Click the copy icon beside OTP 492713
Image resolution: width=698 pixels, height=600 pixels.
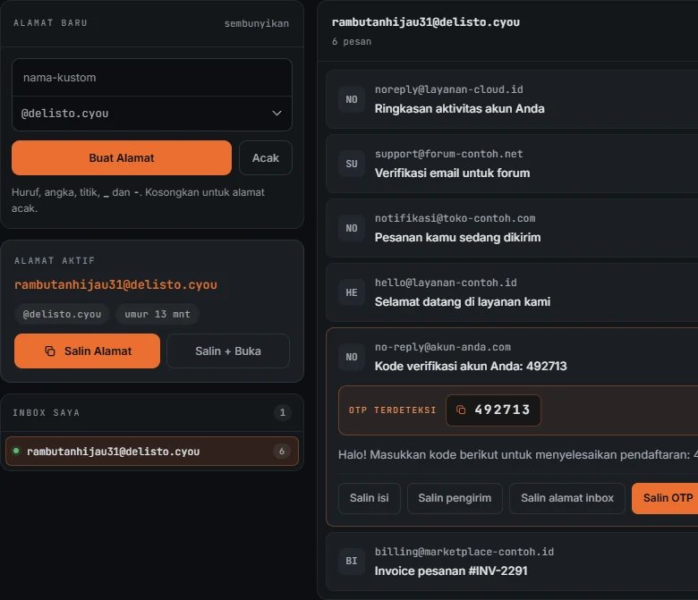pyautogui.click(x=461, y=410)
